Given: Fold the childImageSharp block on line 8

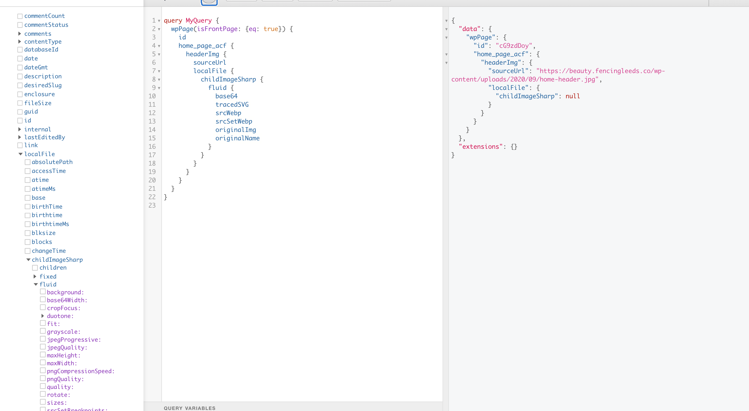Looking at the screenshot, I should (159, 80).
